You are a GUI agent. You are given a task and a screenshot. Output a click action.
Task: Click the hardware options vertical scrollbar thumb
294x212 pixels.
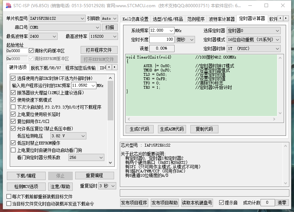[x=110, y=101]
